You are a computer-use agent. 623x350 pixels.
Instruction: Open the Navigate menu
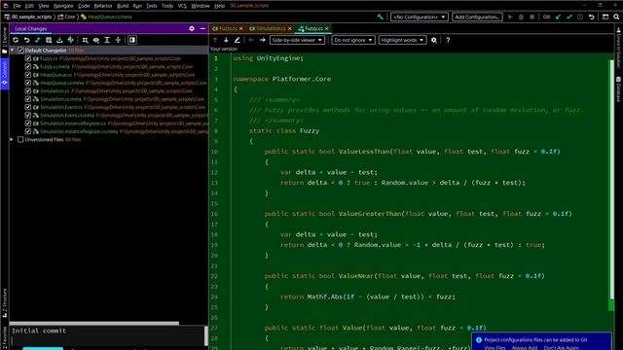click(x=63, y=6)
